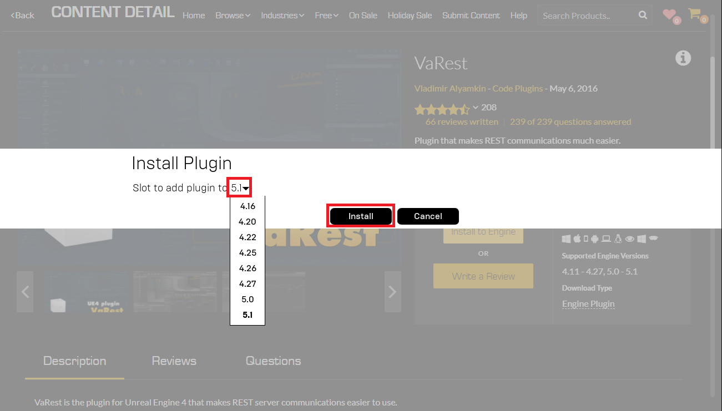Select the Android platform icon
This screenshot has height=411, width=722.
[x=595, y=239]
